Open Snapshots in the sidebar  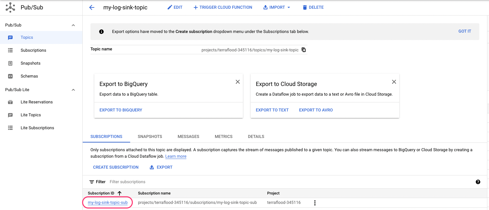click(x=30, y=63)
